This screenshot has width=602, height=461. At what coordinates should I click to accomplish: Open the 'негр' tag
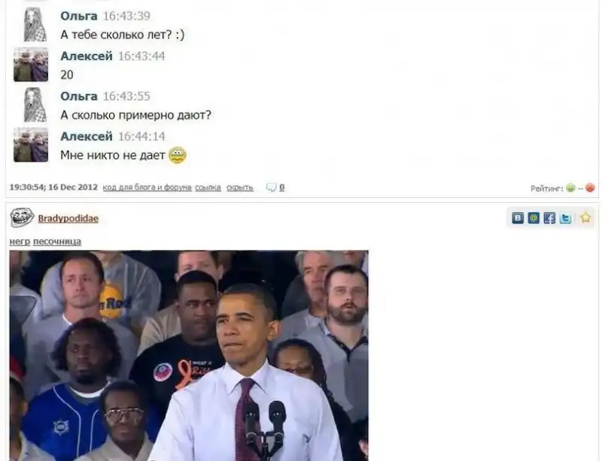(x=20, y=241)
